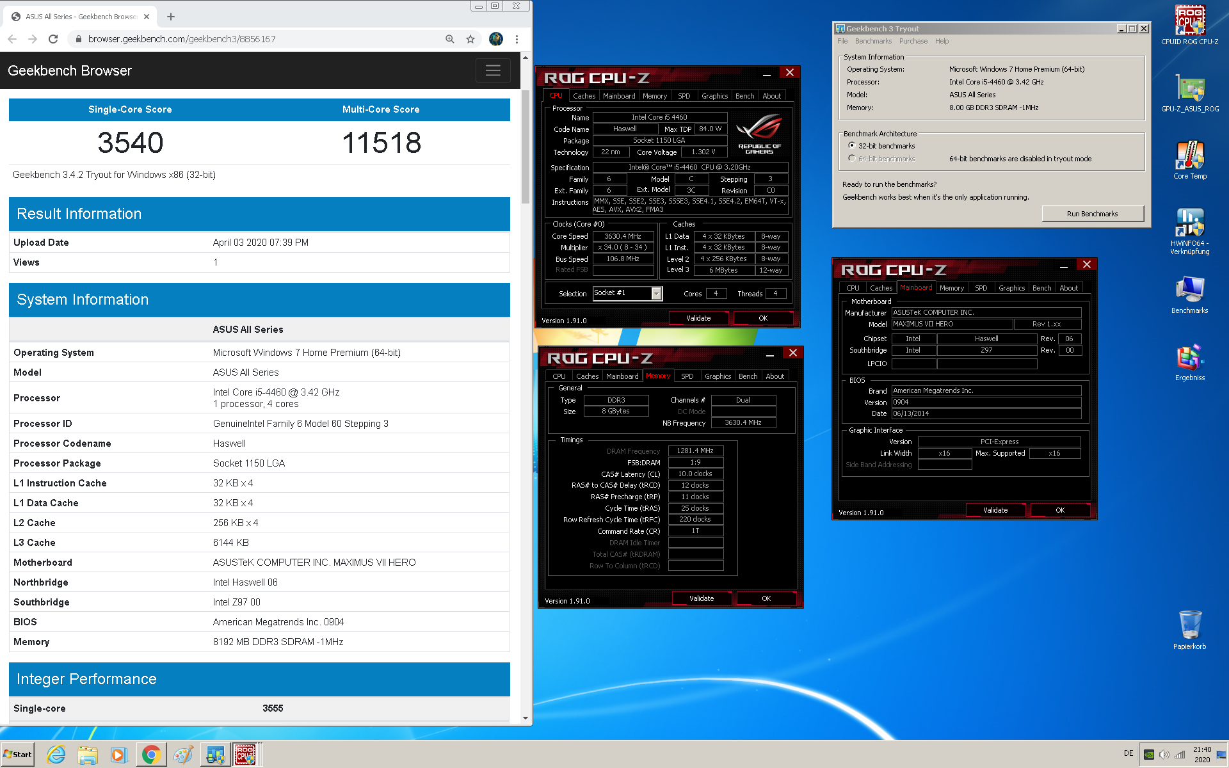
Task: Click the BIOS Date field 06/13/2014
Action: click(986, 413)
